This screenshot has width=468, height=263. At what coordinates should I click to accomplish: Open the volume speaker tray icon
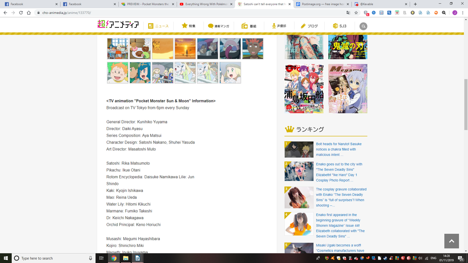[420, 258]
